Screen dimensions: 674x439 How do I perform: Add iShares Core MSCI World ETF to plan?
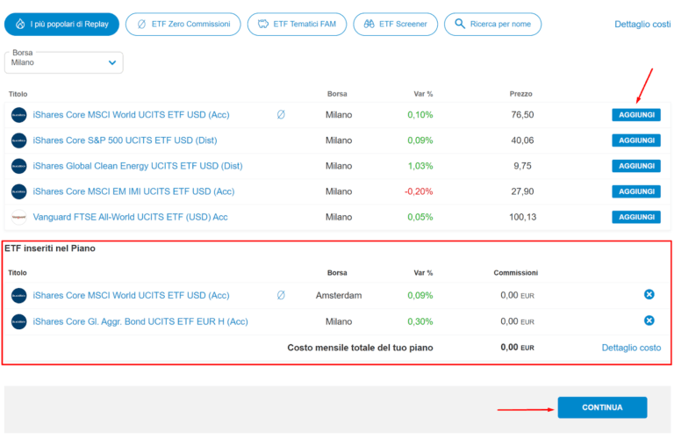[x=635, y=115]
